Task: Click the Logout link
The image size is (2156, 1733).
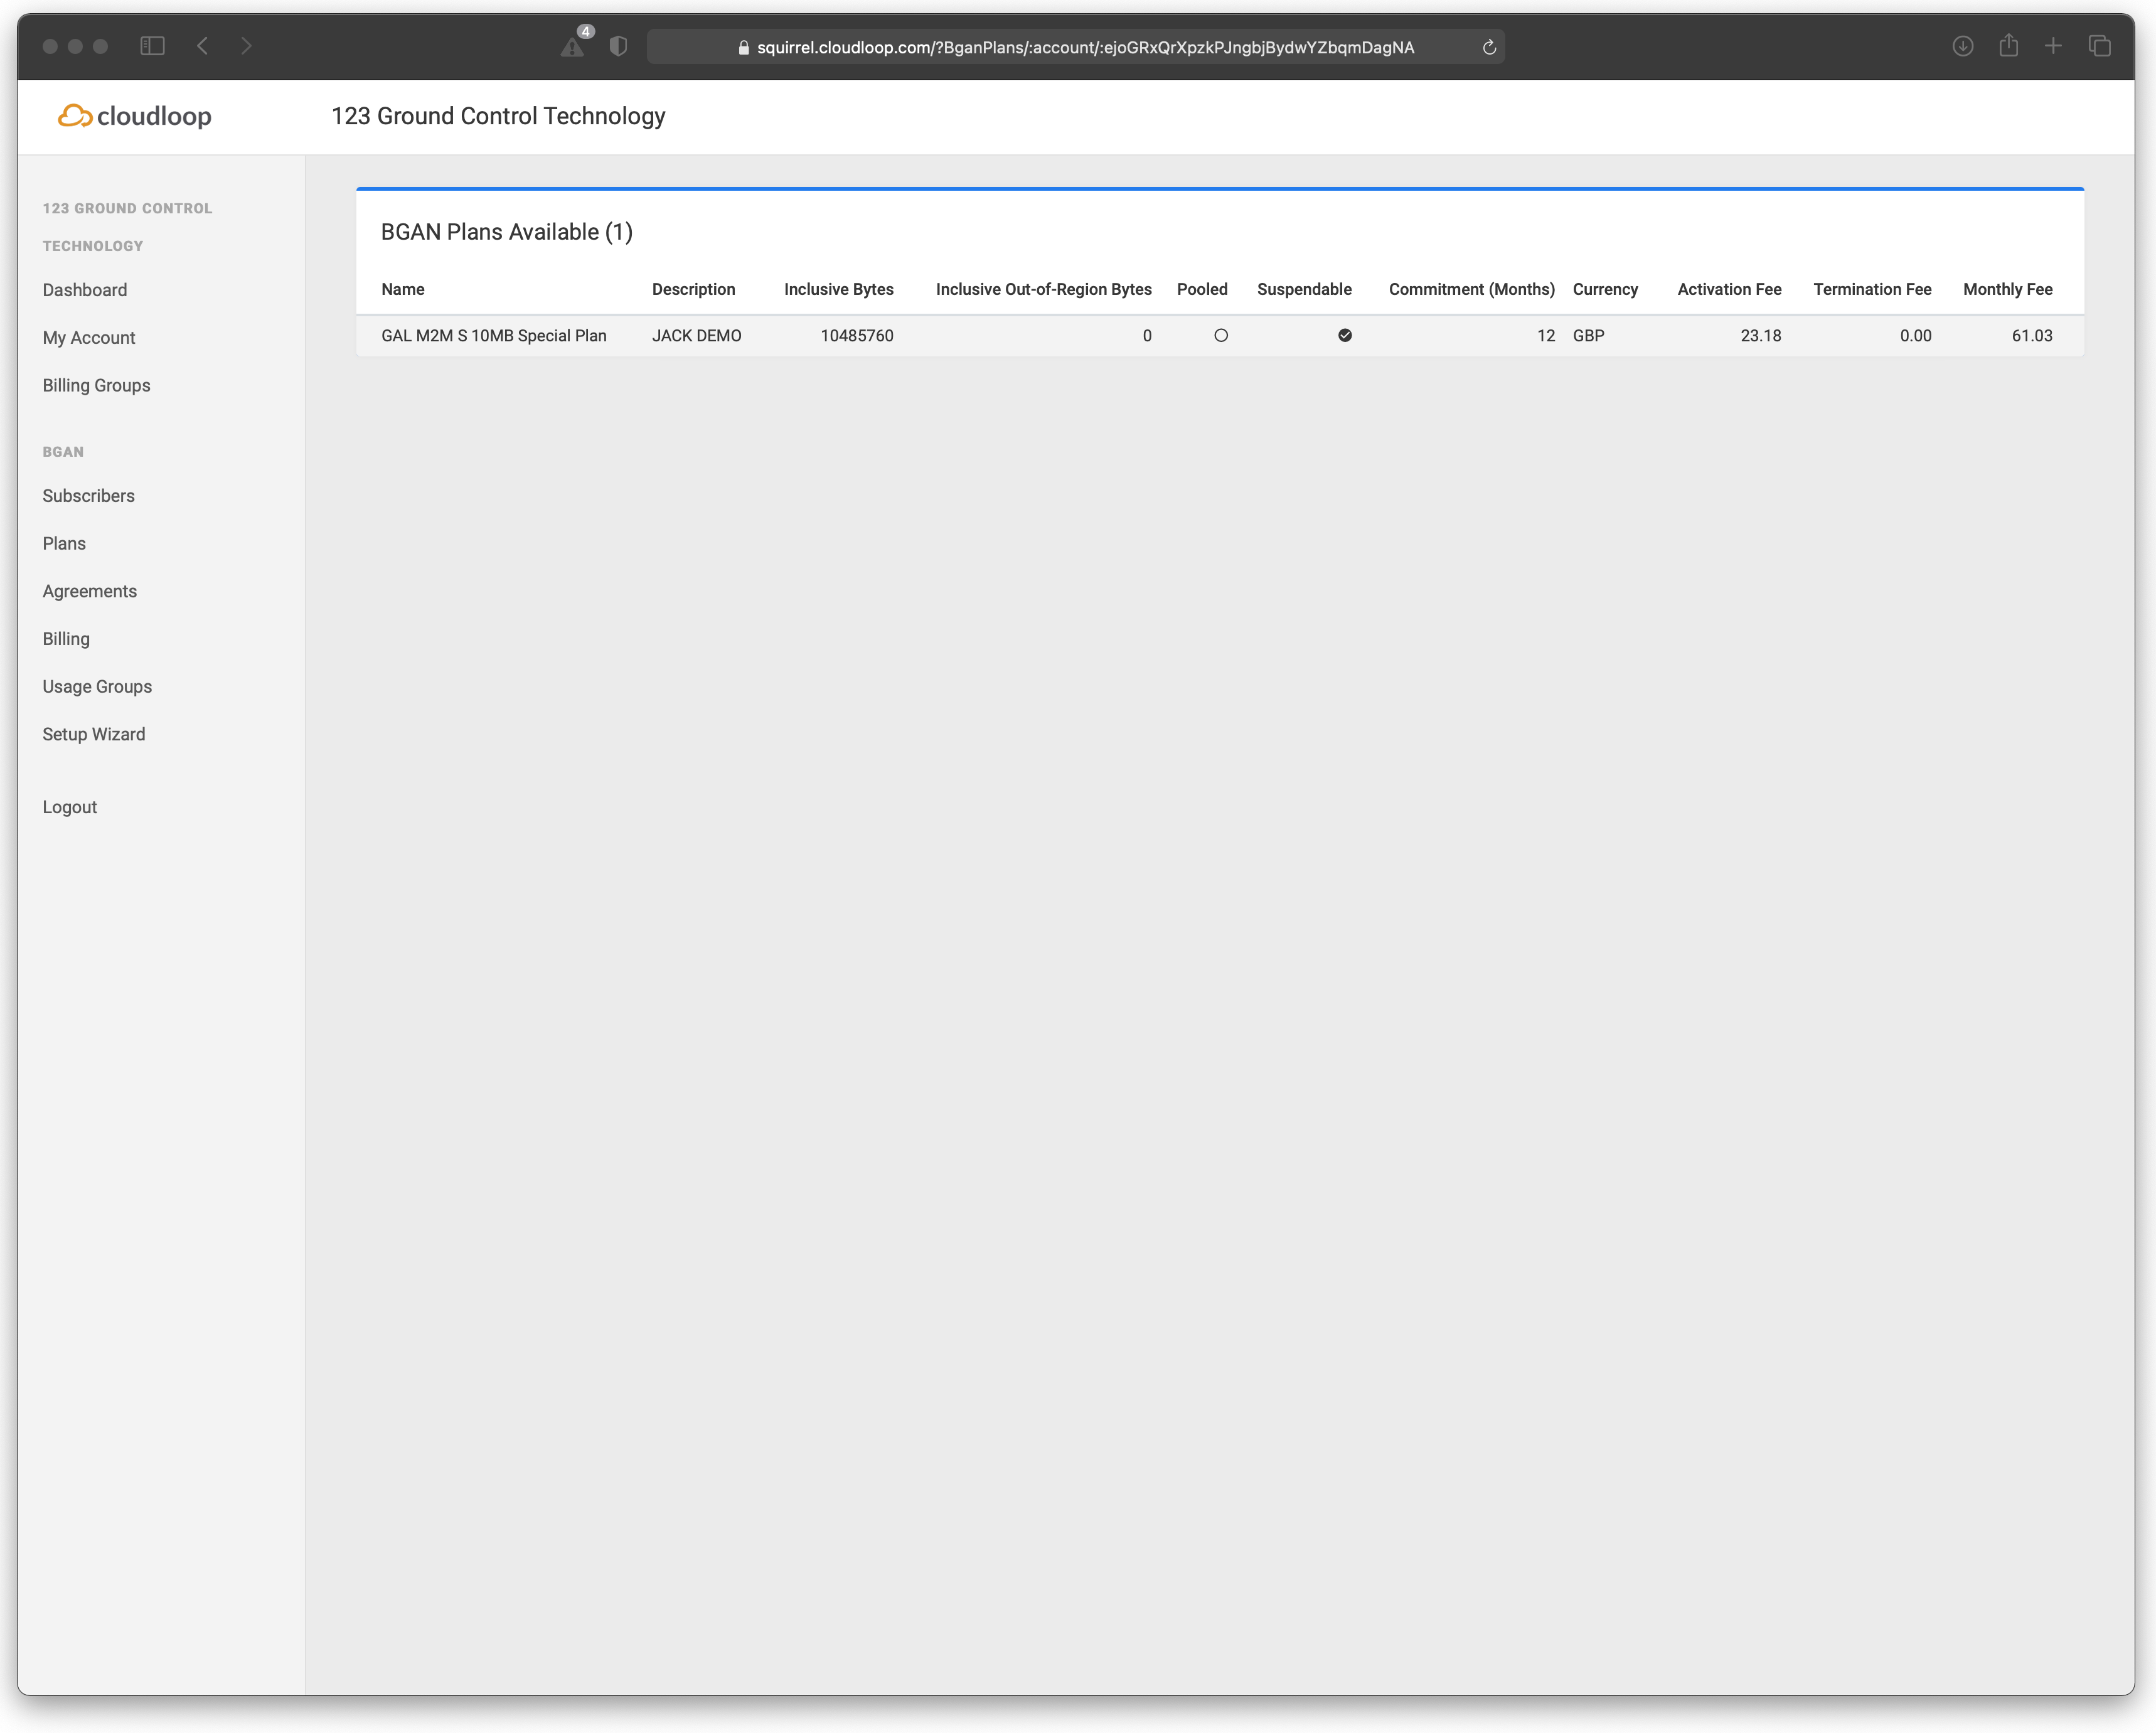Action: [x=70, y=807]
